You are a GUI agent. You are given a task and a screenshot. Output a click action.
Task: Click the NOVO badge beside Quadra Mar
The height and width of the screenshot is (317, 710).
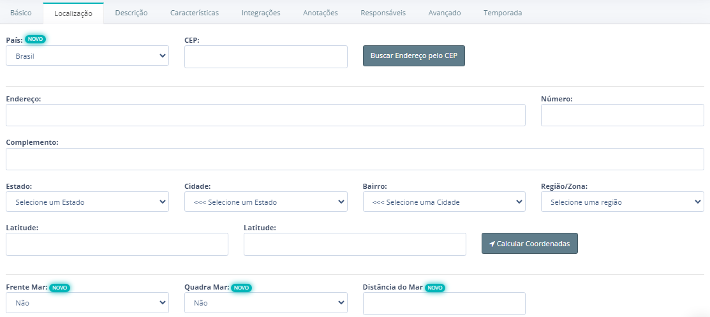(x=242, y=288)
